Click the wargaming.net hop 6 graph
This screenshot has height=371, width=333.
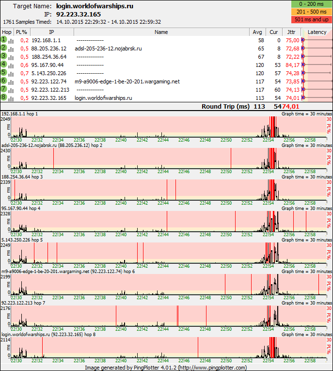(169, 284)
